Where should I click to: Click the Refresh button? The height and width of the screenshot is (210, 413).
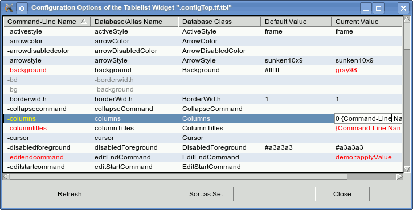pyautogui.click(x=70, y=194)
